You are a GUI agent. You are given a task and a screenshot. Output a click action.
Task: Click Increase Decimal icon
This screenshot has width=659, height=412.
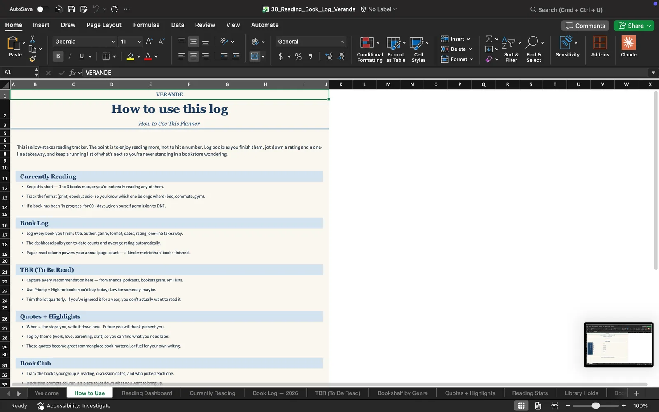pyautogui.click(x=329, y=56)
